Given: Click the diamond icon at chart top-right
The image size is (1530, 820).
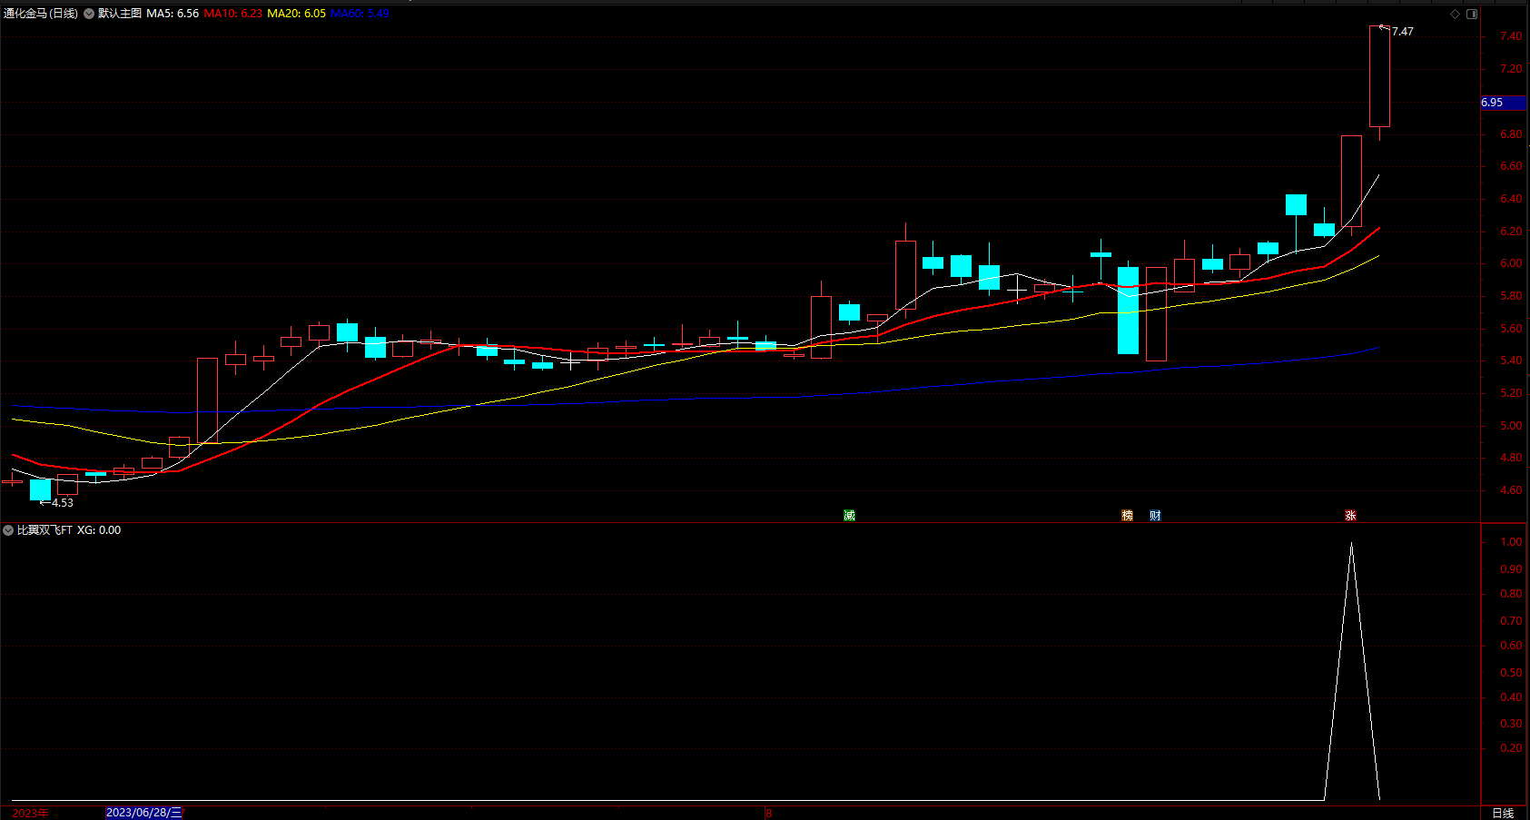Looking at the screenshot, I should click(x=1455, y=14).
